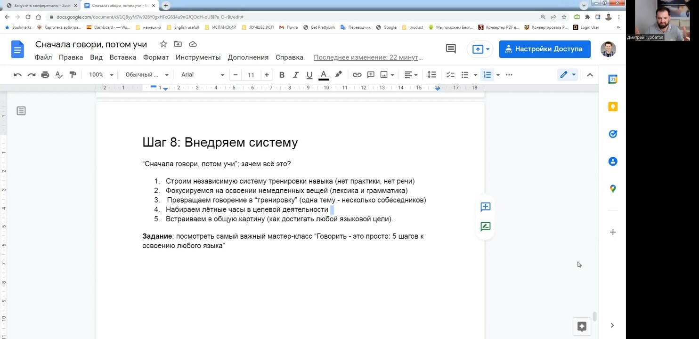Open Contacts in side panel
Viewport: 699px width, 339px height.
coord(613,161)
